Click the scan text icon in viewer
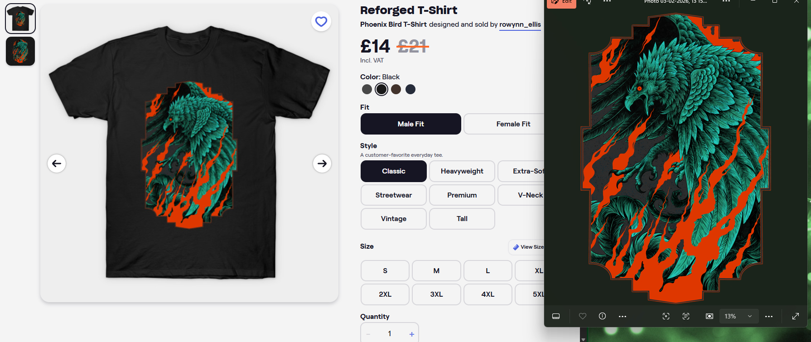The width and height of the screenshot is (811, 342). point(686,316)
